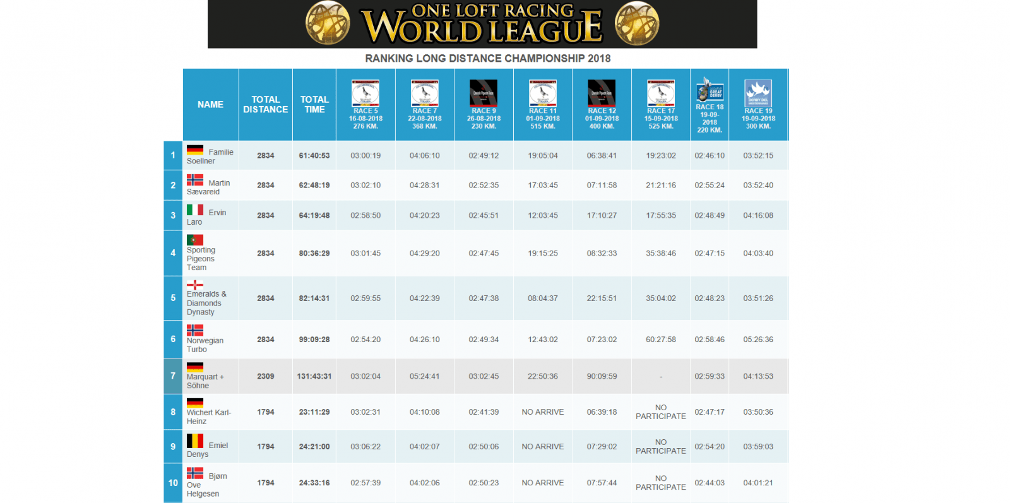
Task: Select Race 19 Derby del Mediterraneo logo
Action: (x=758, y=93)
